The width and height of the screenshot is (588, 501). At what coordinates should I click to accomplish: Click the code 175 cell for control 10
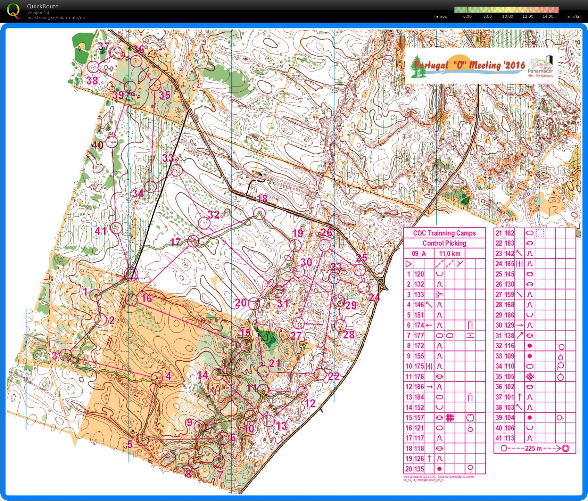coord(419,366)
